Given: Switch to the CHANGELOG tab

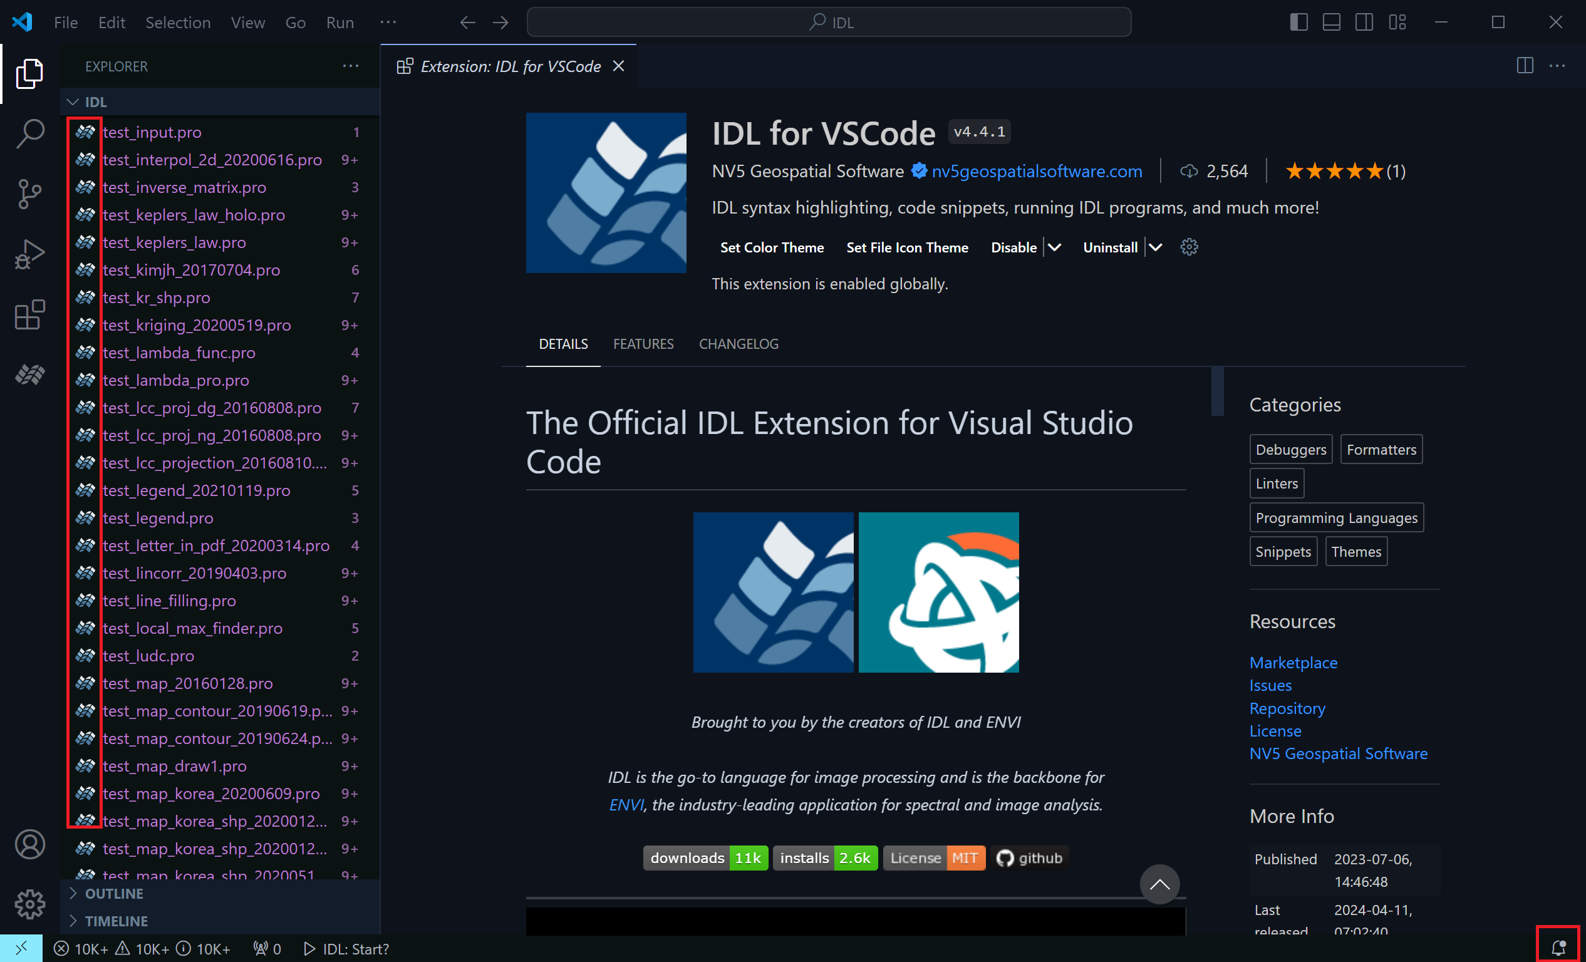Looking at the screenshot, I should 739,344.
